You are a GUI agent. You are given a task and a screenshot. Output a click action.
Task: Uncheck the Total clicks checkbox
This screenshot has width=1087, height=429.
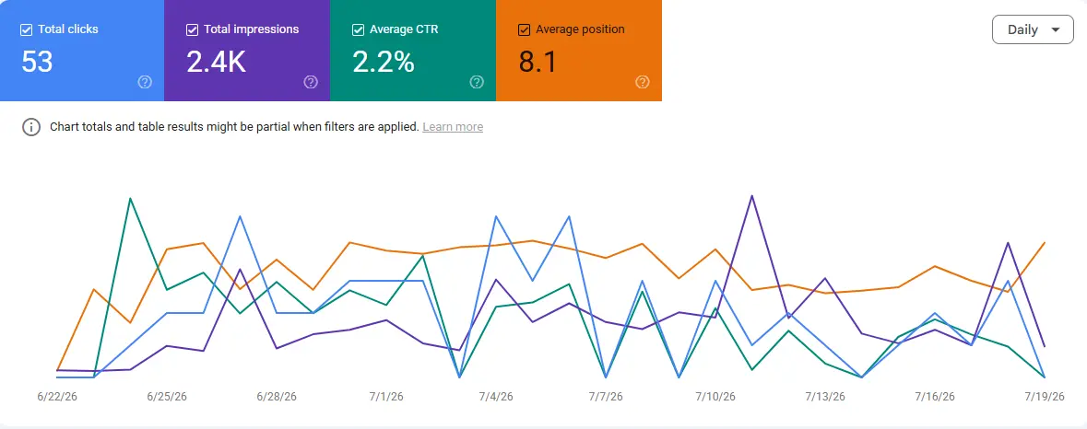[x=27, y=29]
